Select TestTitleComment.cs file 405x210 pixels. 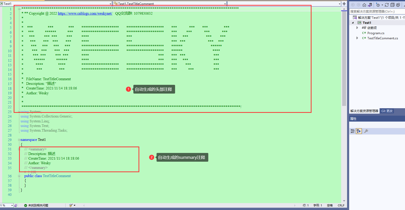click(380, 38)
